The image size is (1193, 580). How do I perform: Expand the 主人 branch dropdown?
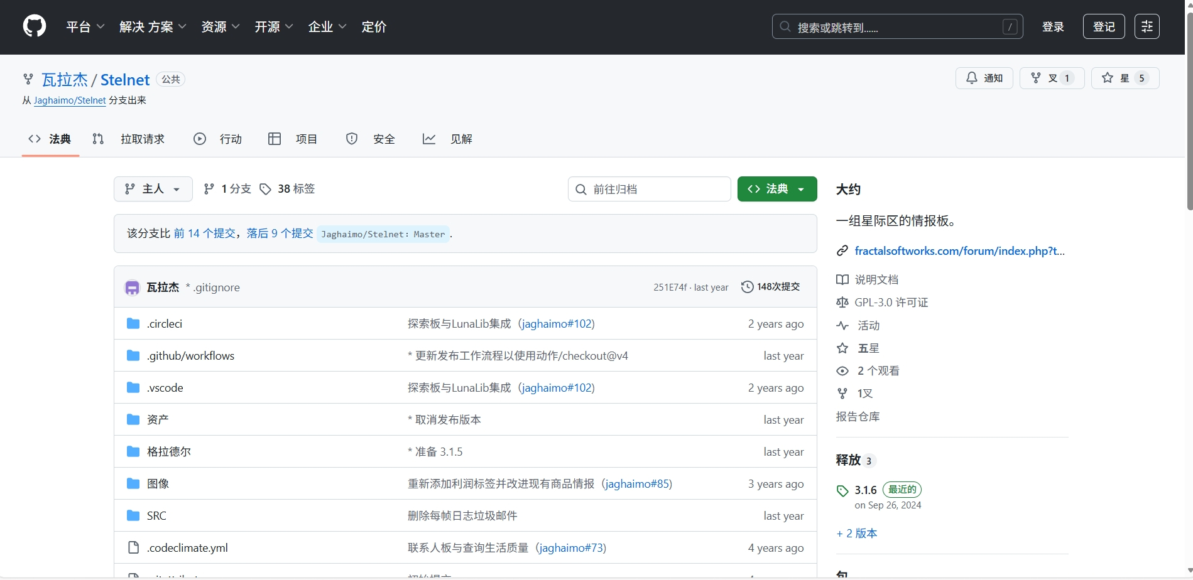coord(153,189)
